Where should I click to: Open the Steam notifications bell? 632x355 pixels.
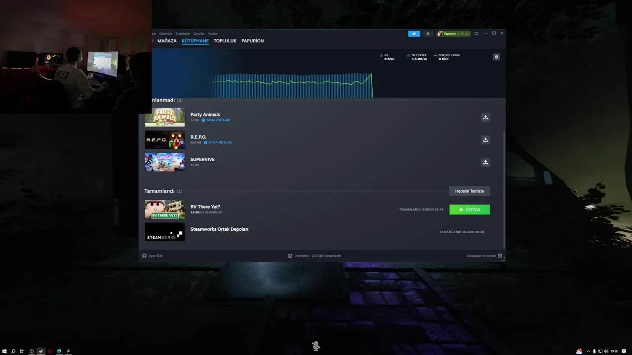tap(428, 34)
